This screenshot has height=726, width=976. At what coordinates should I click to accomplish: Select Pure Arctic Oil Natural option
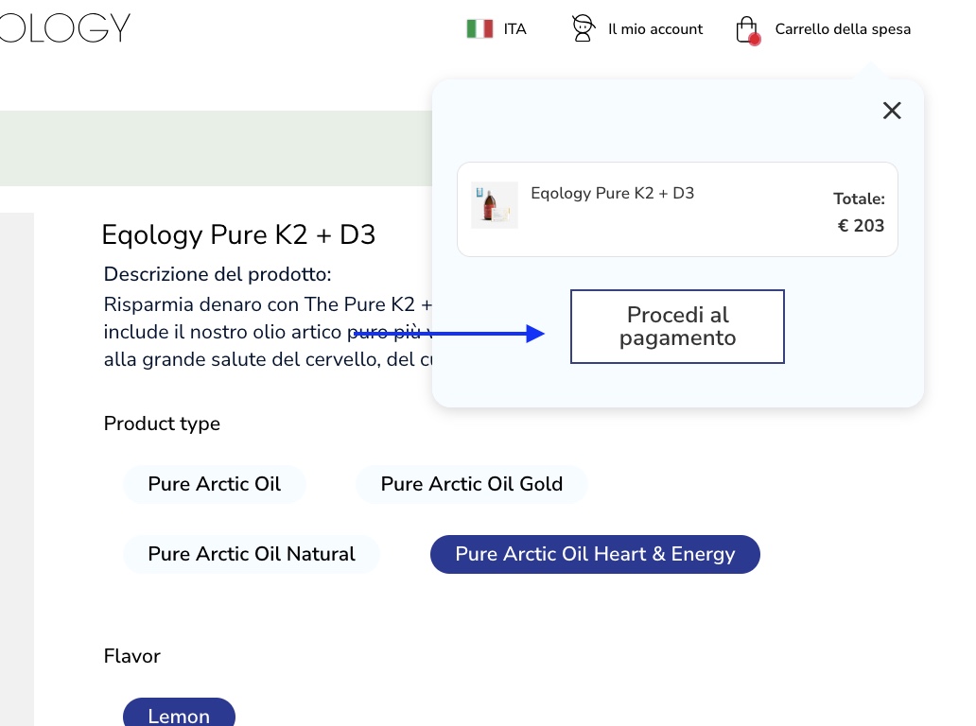(x=252, y=554)
